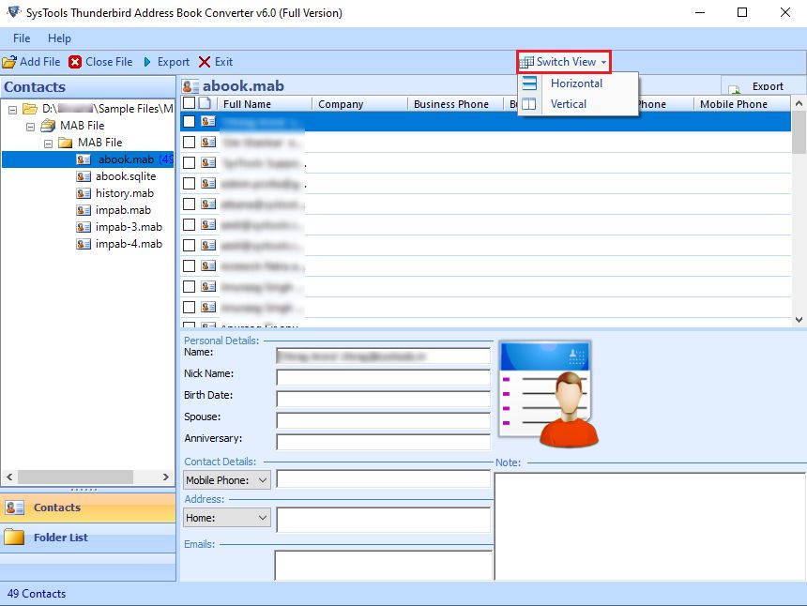The image size is (807, 606).
Task: Click into the Birth Date field
Action: coord(383,399)
